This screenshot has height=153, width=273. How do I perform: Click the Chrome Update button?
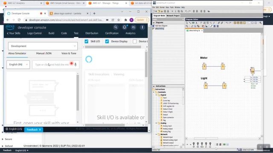142,20
